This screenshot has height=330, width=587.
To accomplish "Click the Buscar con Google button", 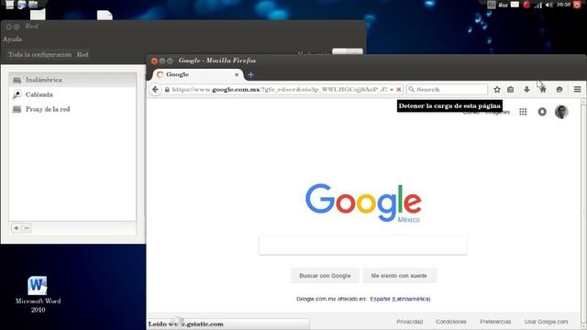I will [325, 276].
